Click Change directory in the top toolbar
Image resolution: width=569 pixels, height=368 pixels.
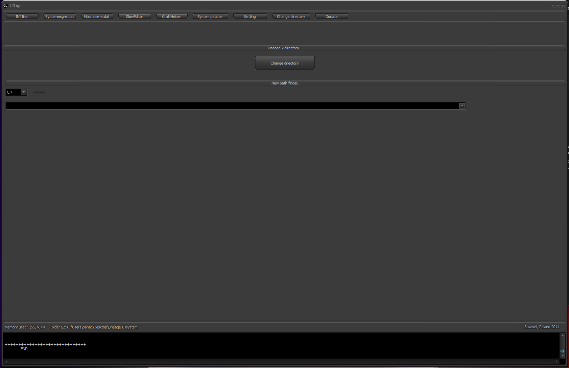coord(291,17)
